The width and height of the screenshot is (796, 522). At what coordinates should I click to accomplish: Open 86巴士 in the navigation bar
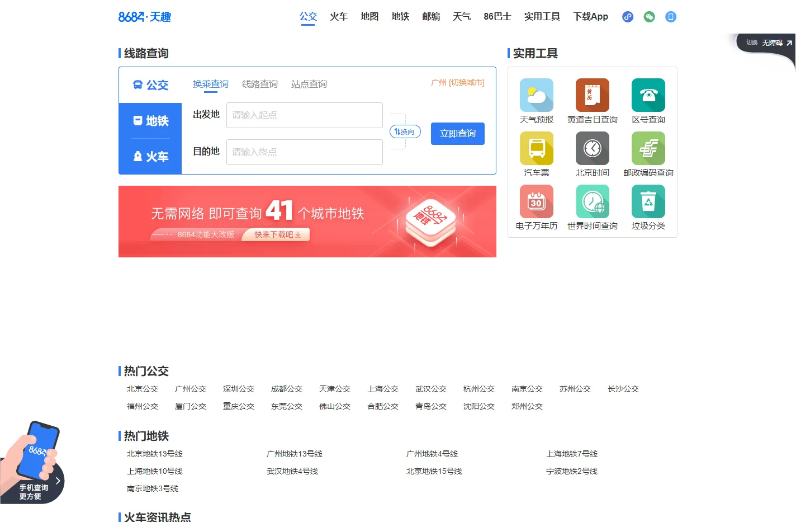click(x=497, y=16)
